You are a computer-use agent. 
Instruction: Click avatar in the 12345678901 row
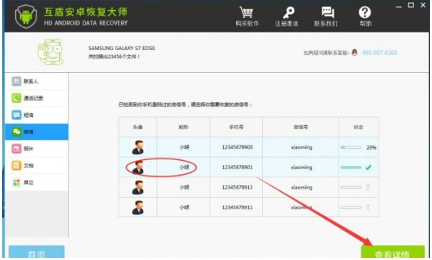tap(138, 167)
